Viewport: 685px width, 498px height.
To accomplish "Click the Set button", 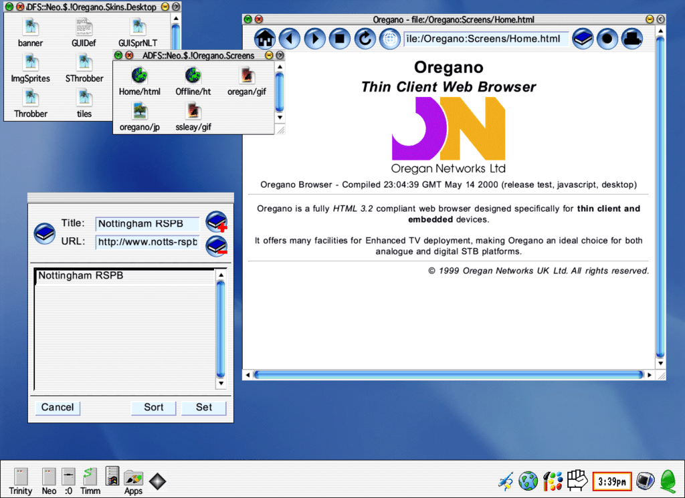I will point(204,407).
